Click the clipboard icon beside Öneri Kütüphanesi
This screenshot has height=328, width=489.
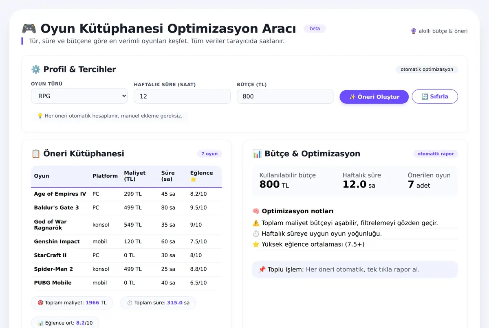point(36,153)
